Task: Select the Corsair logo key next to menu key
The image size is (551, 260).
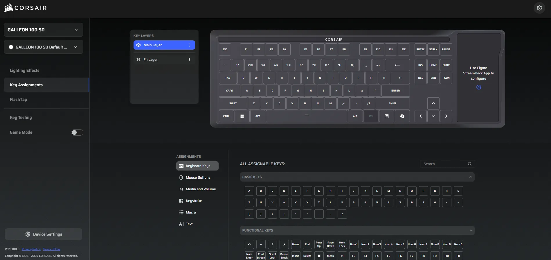Action: 402,116
